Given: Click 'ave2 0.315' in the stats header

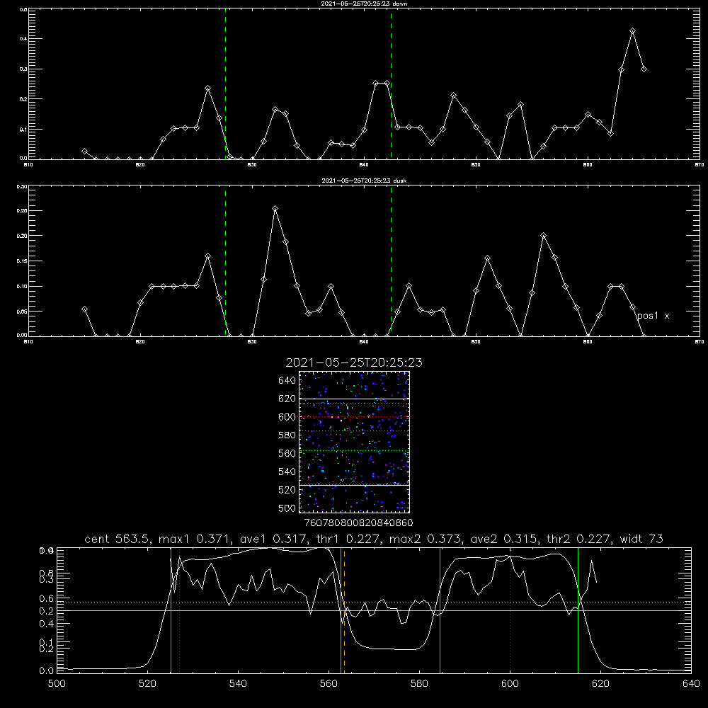Looking at the screenshot, I should coord(503,539).
